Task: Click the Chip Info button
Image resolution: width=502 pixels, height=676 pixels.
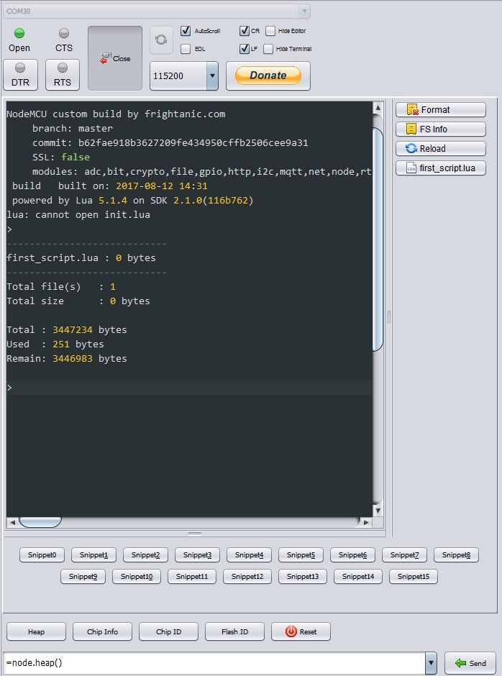Action: click(102, 631)
